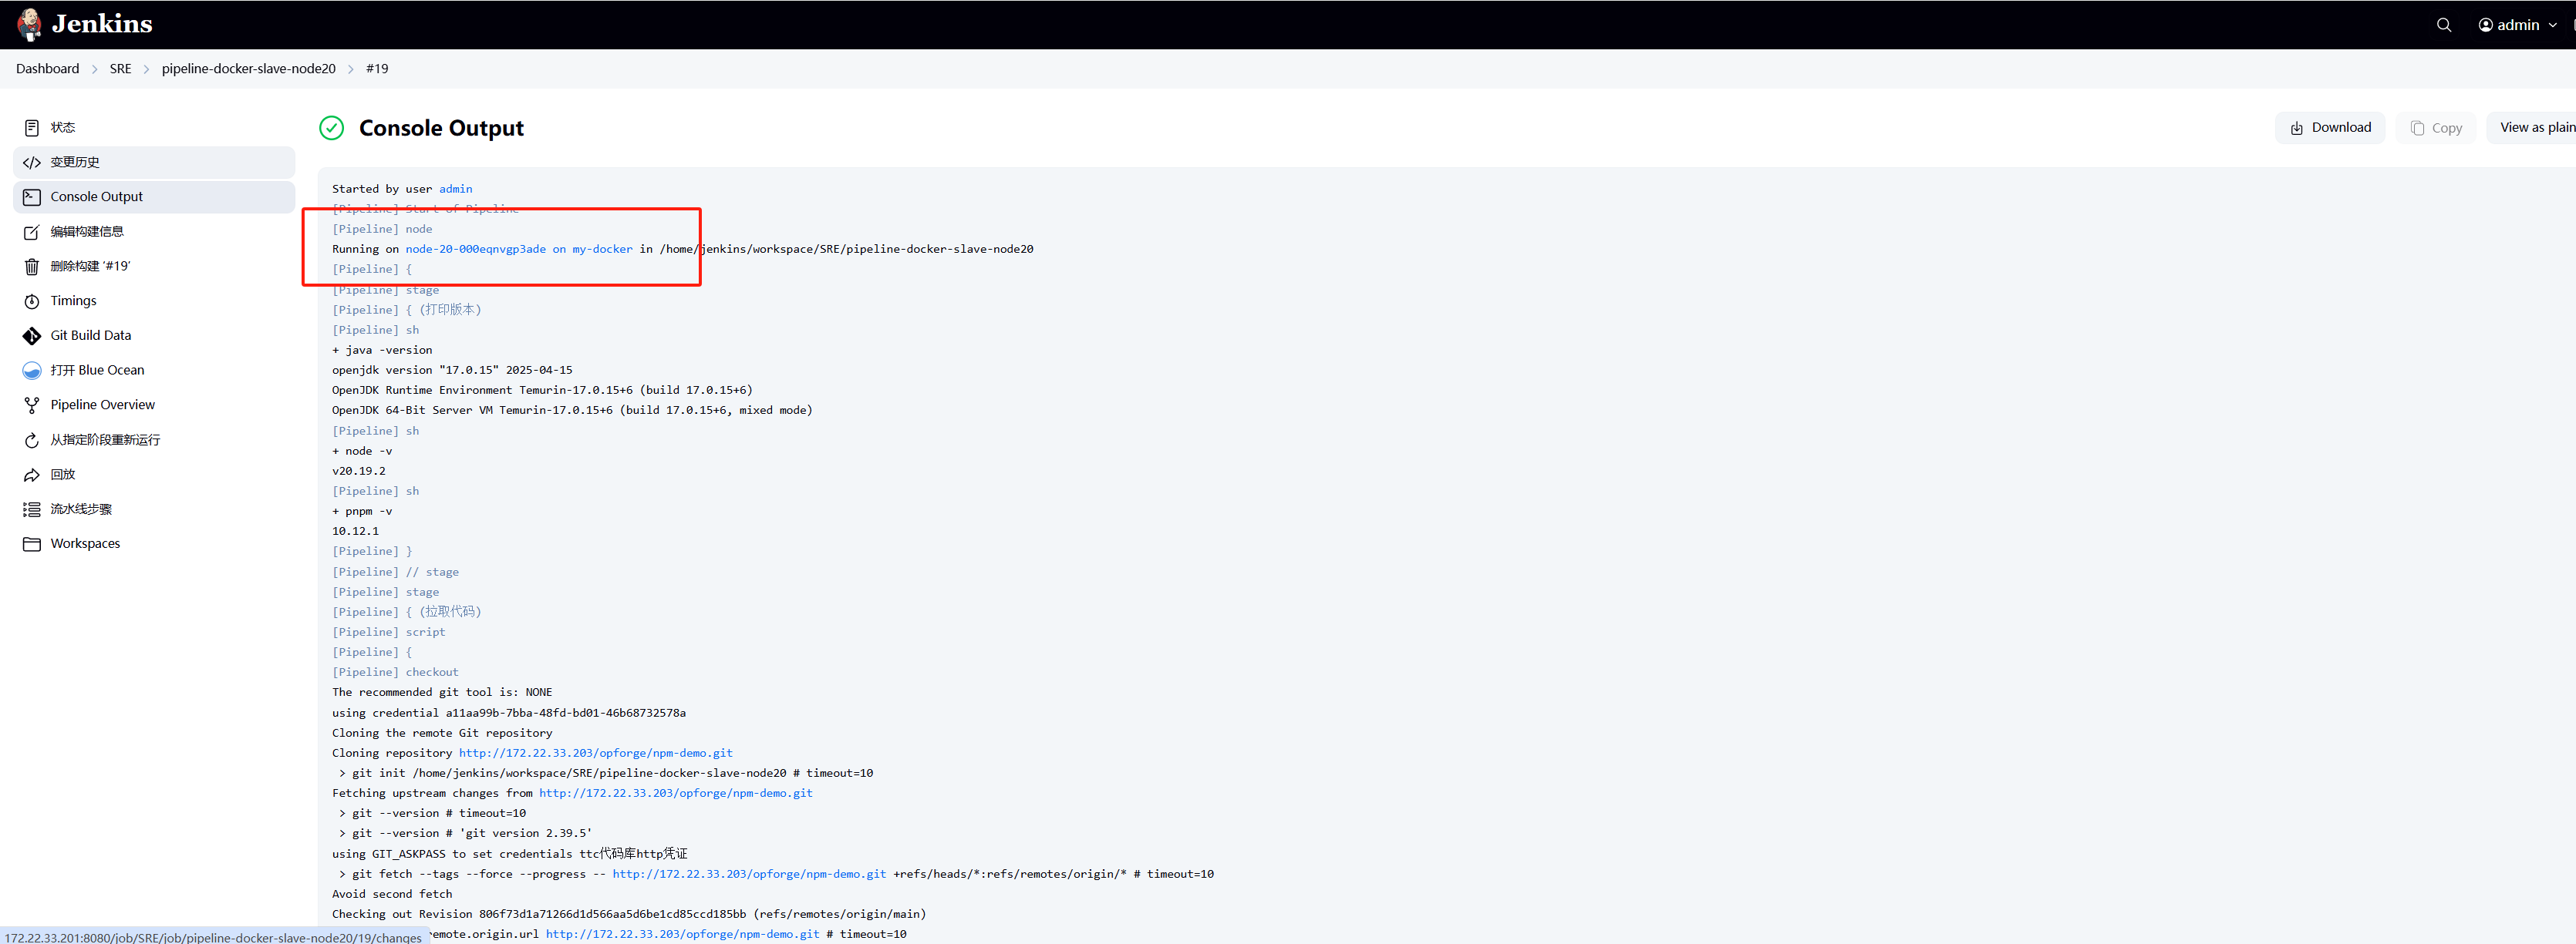Open Blue Ocean via its icon

[32, 371]
